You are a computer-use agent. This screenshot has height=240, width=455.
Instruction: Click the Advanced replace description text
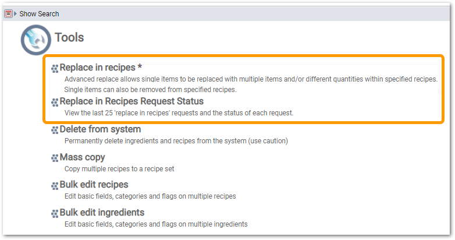(x=251, y=84)
